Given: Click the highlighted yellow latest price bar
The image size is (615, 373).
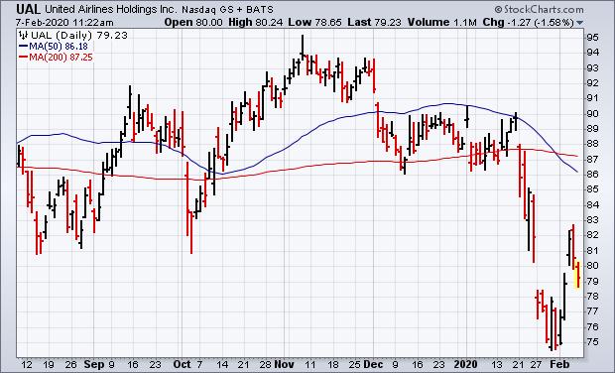Looking at the screenshot, I should tap(578, 275).
